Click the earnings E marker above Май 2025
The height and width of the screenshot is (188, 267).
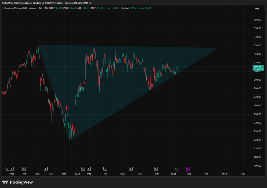click(105, 169)
